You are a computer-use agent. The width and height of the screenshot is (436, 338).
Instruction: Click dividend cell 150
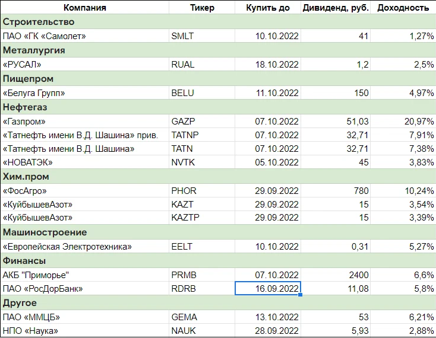pyautogui.click(x=336, y=93)
